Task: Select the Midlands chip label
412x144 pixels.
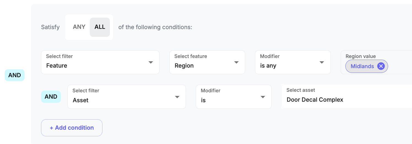Action: coord(362,66)
